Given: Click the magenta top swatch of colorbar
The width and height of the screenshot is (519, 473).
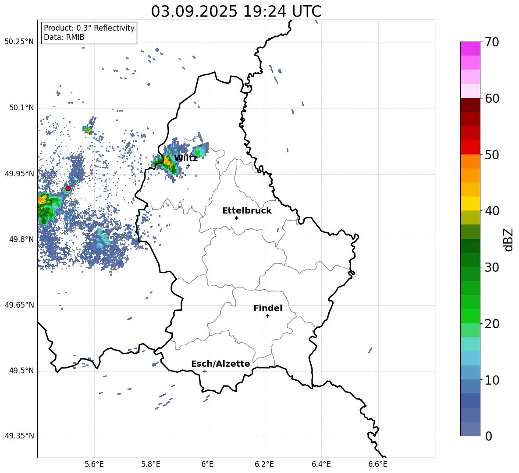Looking at the screenshot, I should pyautogui.click(x=470, y=49).
